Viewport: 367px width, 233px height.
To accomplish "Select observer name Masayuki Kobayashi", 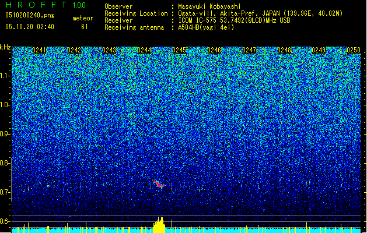I will point(209,6).
